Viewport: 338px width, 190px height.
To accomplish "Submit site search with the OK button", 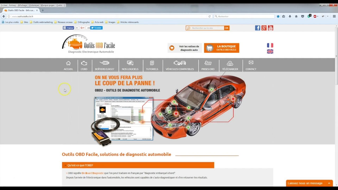I will (227, 28).
